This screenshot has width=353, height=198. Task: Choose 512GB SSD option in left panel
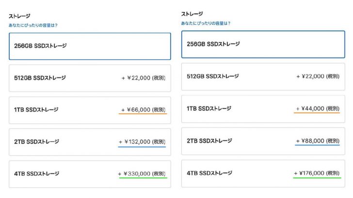pos(90,78)
